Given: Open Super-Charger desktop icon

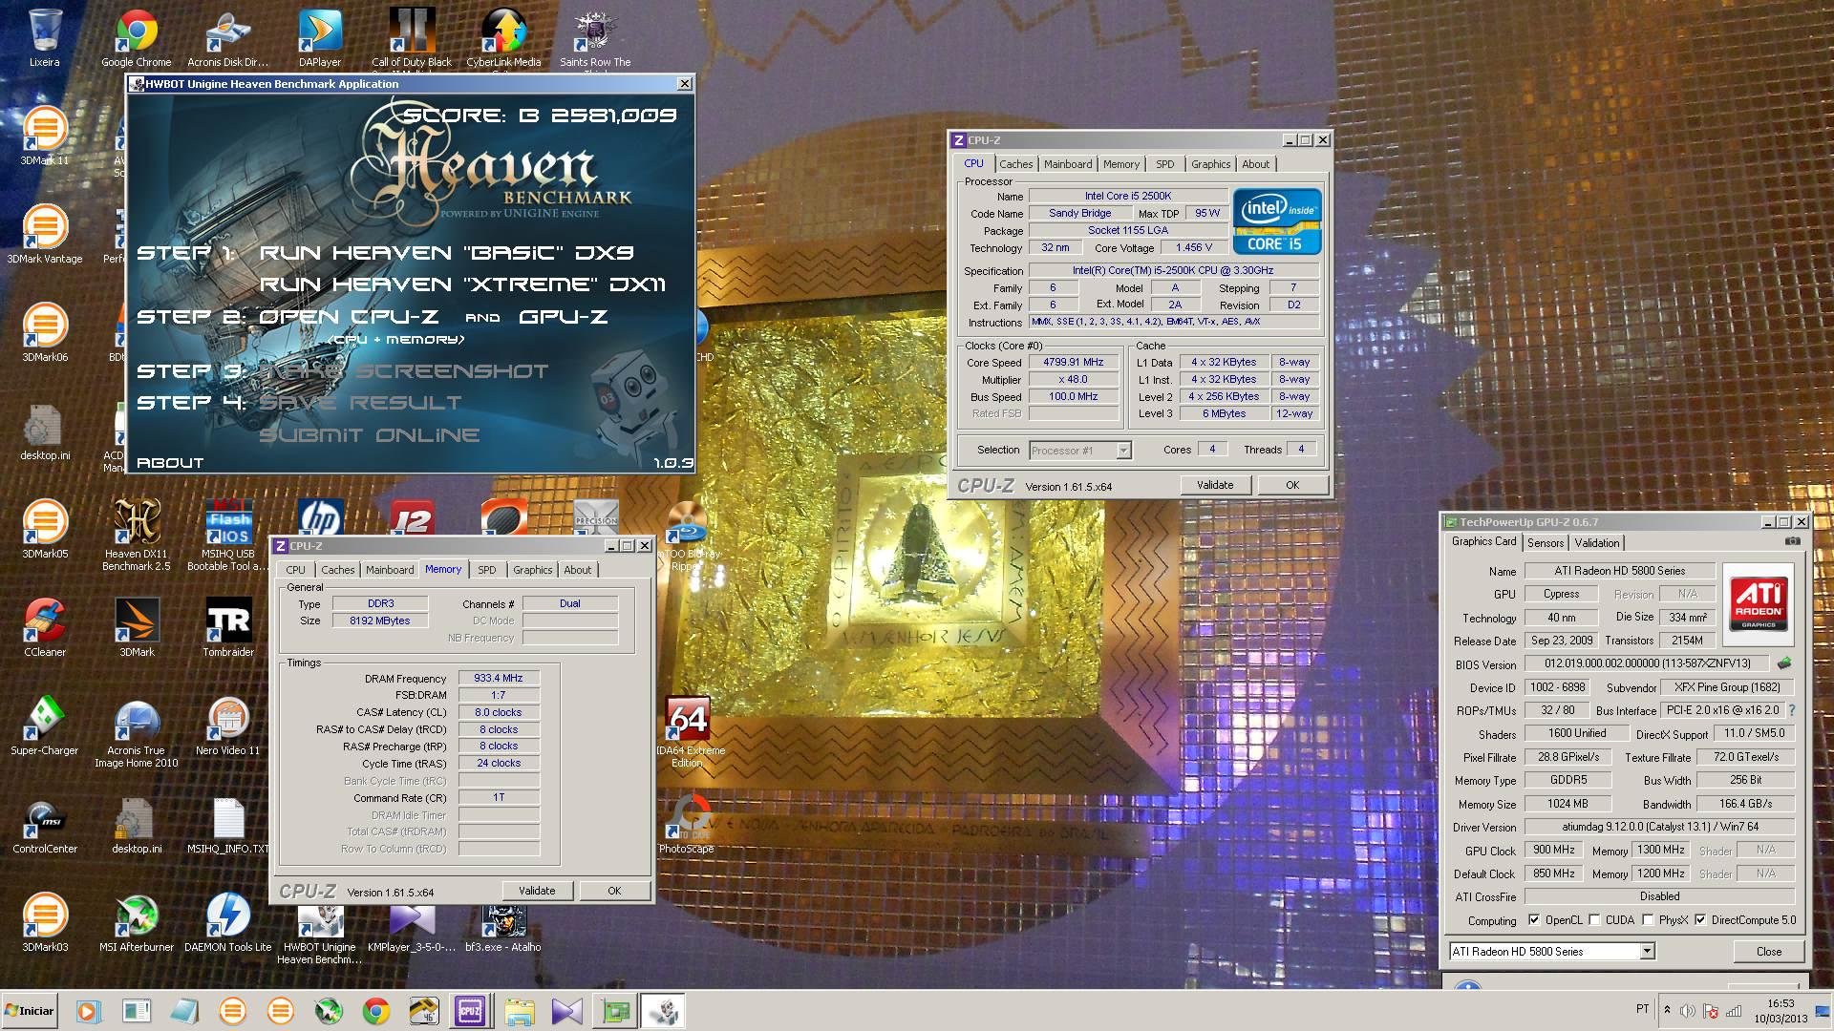Looking at the screenshot, I should click(x=44, y=726).
